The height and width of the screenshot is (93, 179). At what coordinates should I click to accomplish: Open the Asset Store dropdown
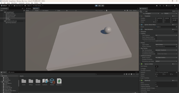[18, 6]
